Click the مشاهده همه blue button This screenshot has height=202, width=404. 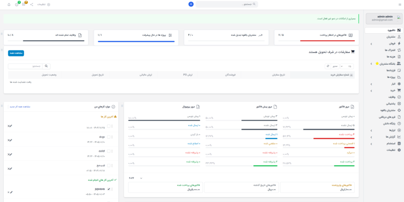(x=16, y=53)
